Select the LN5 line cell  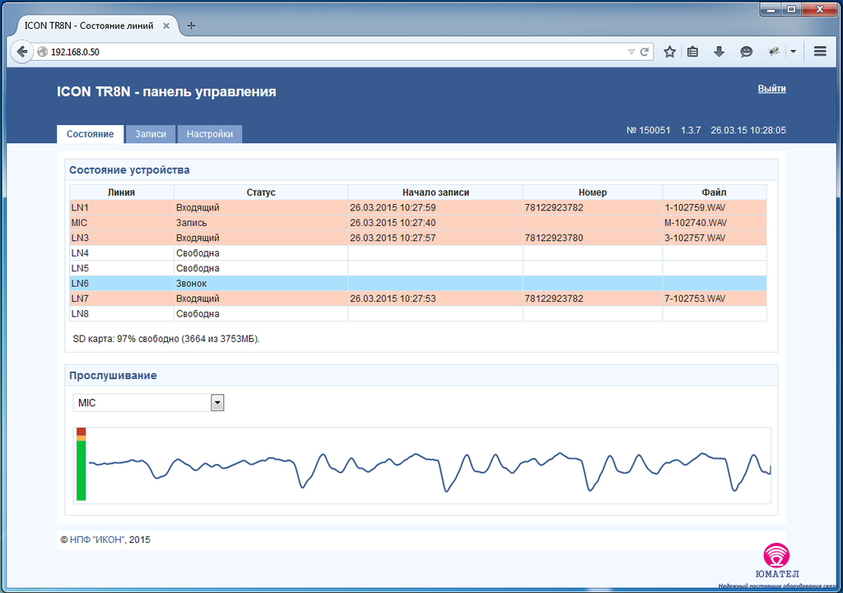[122, 268]
